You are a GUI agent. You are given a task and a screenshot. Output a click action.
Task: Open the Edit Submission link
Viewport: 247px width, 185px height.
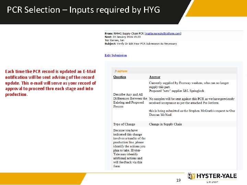click(x=116, y=55)
